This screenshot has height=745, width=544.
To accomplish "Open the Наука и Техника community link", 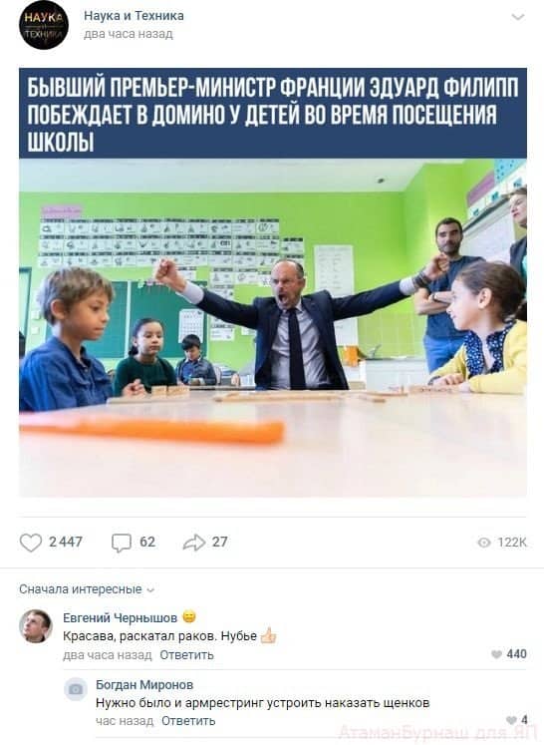I will pyautogui.click(x=134, y=16).
